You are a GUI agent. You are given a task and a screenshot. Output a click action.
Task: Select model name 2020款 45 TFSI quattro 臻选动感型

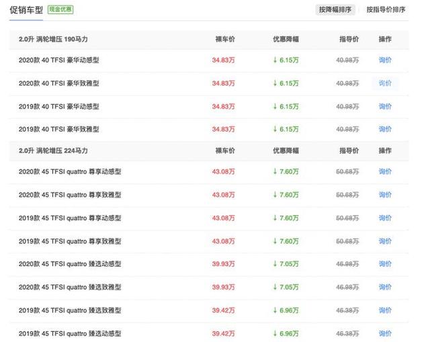pos(70,264)
